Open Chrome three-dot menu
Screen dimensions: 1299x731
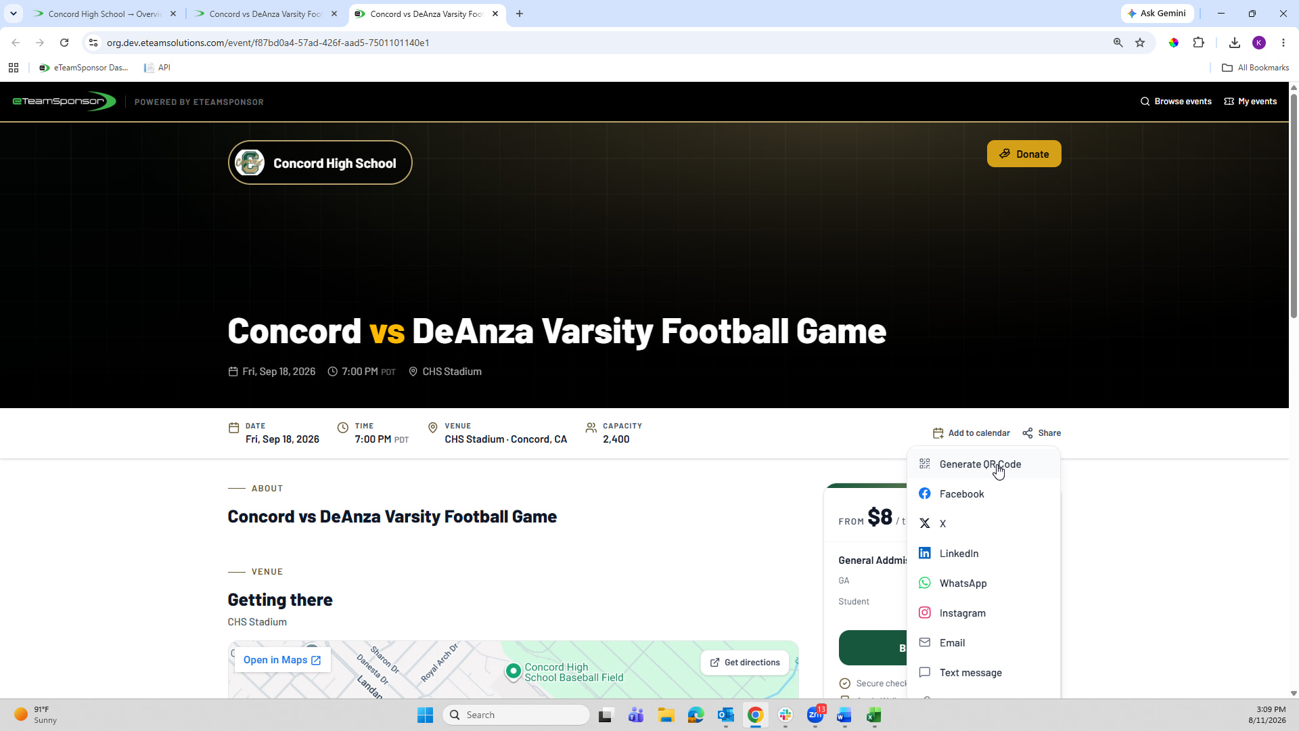tap(1283, 43)
